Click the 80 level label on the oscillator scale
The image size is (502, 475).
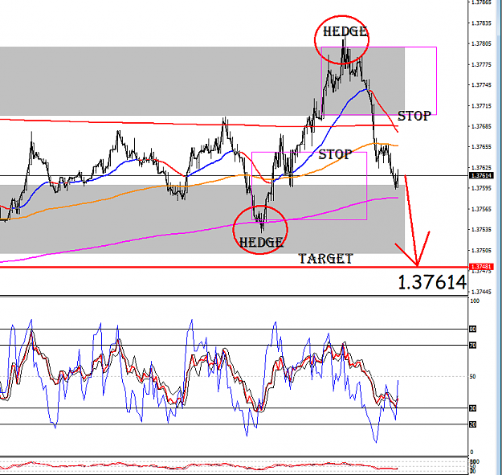[x=473, y=329]
